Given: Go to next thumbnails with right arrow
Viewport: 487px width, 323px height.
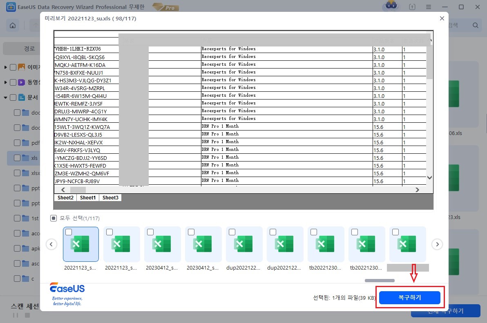Looking at the screenshot, I should click(437, 244).
